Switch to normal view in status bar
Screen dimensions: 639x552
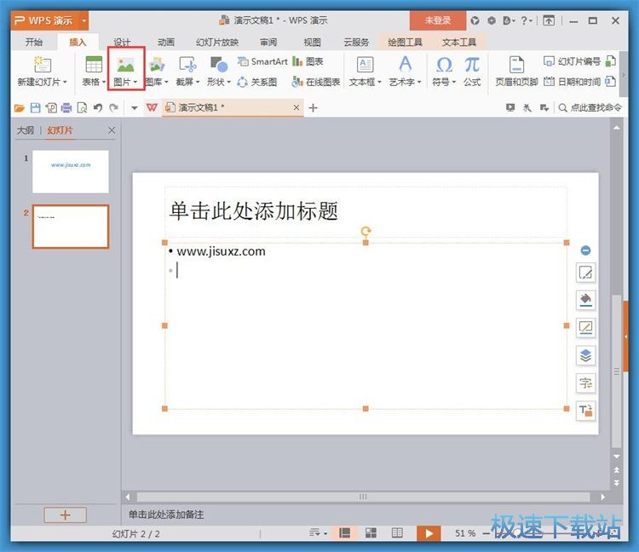pos(345,533)
